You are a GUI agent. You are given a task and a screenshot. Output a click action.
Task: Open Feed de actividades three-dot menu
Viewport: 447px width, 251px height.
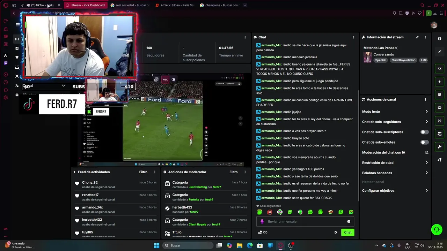(155, 172)
